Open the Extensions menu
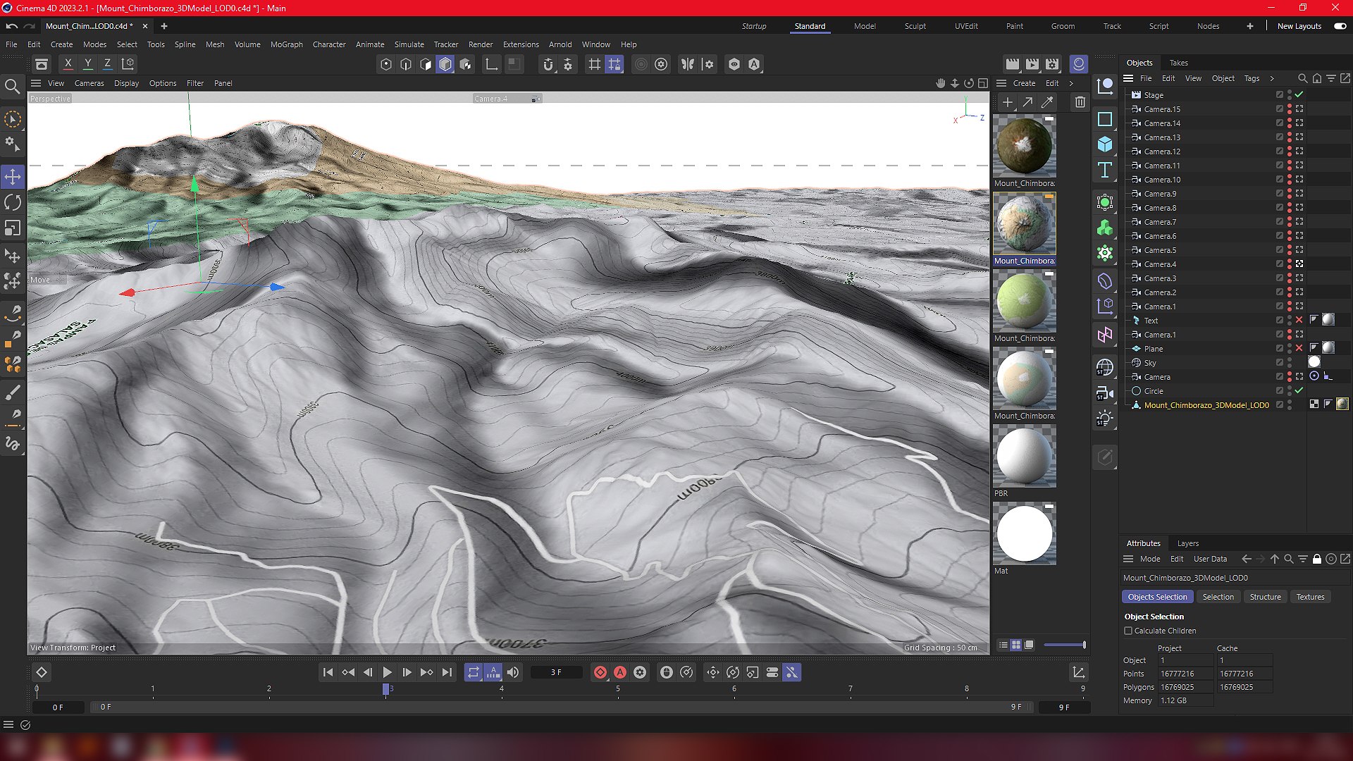The width and height of the screenshot is (1353, 761). point(521,44)
